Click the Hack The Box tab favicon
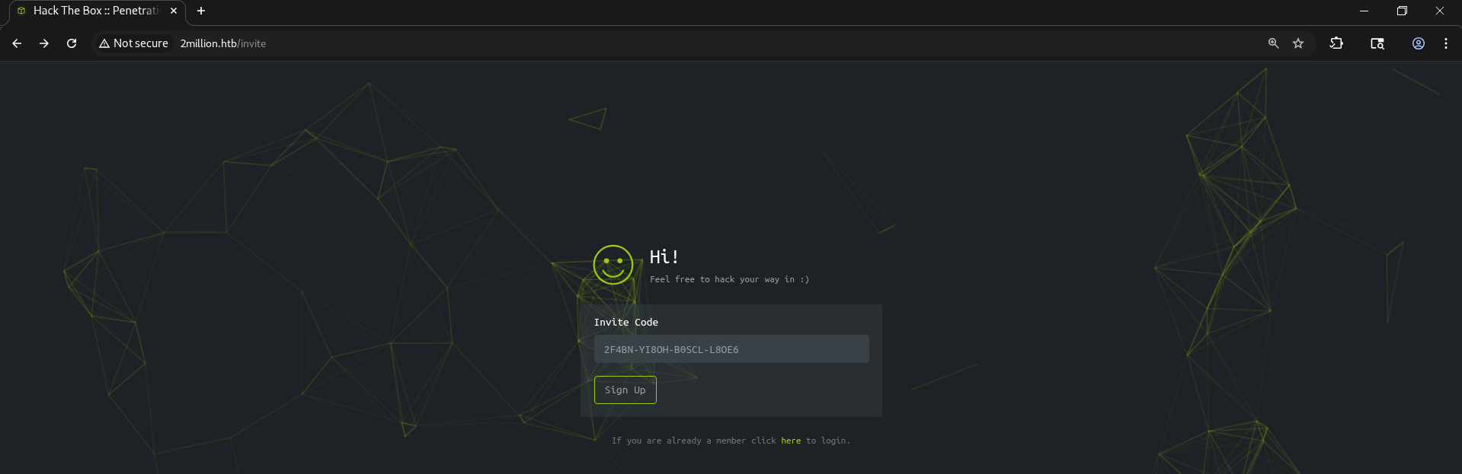The width and height of the screenshot is (1462, 474). pos(21,11)
